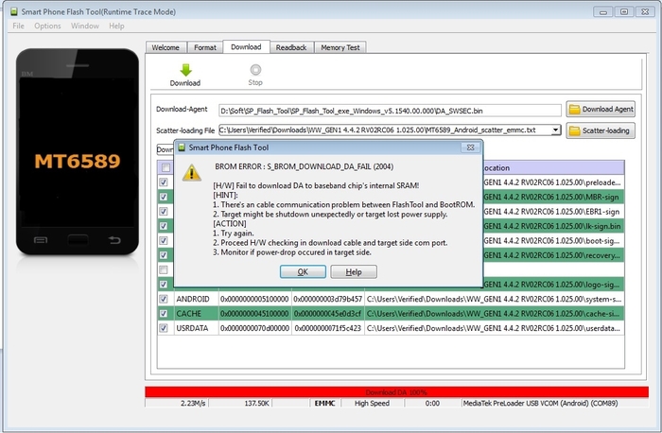Close the error dialog with X
662x433 pixels.
click(x=473, y=148)
